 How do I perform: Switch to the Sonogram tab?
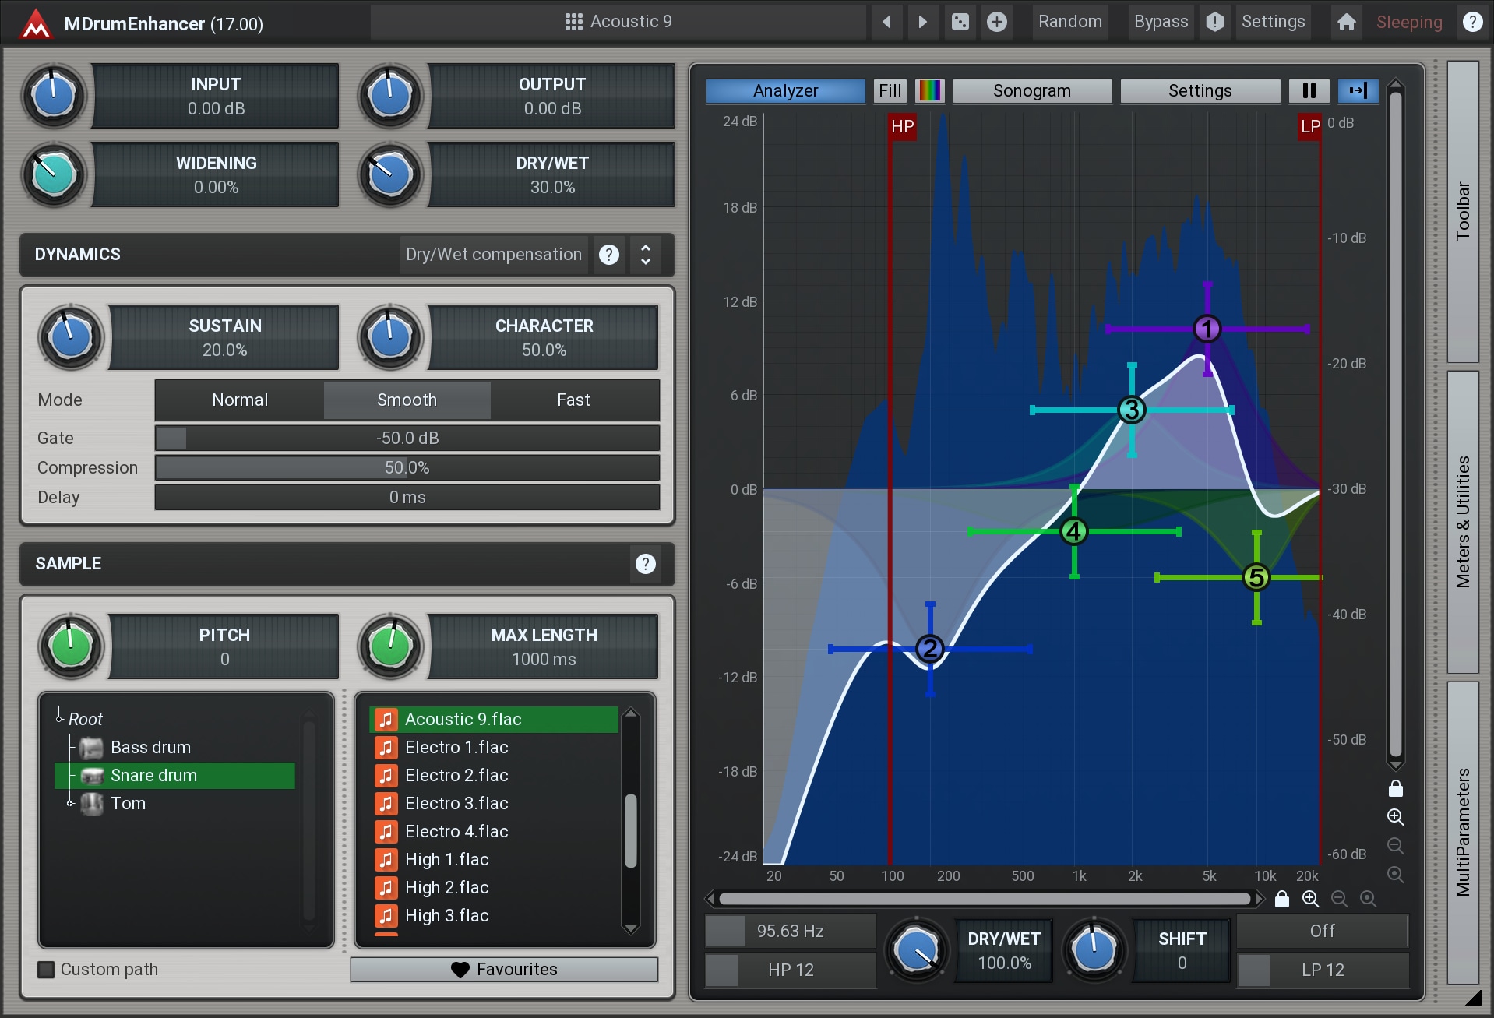click(x=1031, y=90)
